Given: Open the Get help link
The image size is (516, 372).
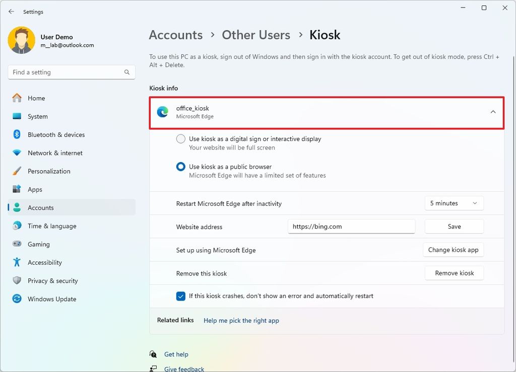Looking at the screenshot, I should coord(176,354).
